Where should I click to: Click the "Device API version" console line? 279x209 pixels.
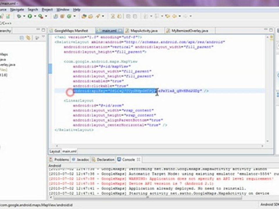[131, 183]
